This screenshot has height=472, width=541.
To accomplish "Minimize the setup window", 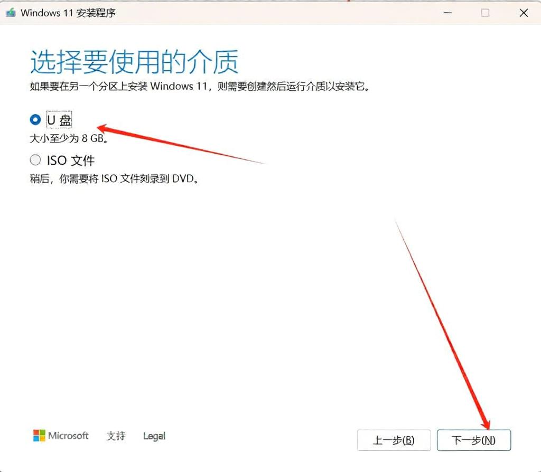I will (x=448, y=13).
